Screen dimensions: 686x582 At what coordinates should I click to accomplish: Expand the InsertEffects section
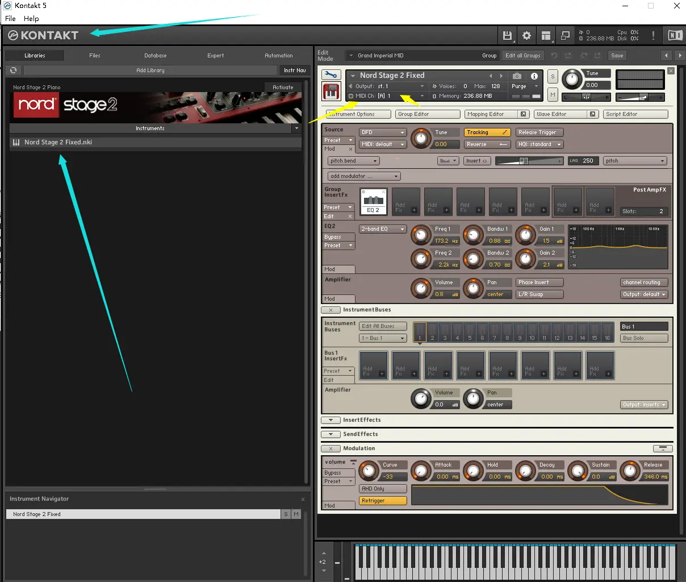[x=331, y=420]
